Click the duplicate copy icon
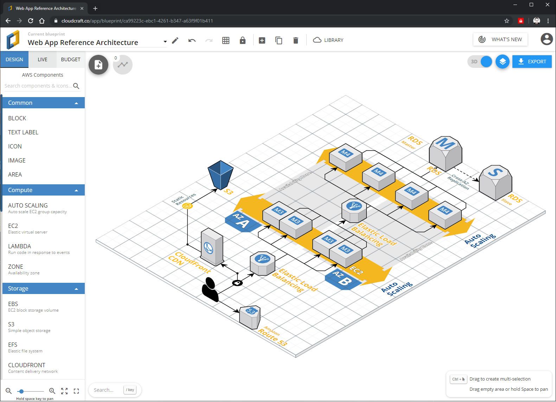 [279, 40]
